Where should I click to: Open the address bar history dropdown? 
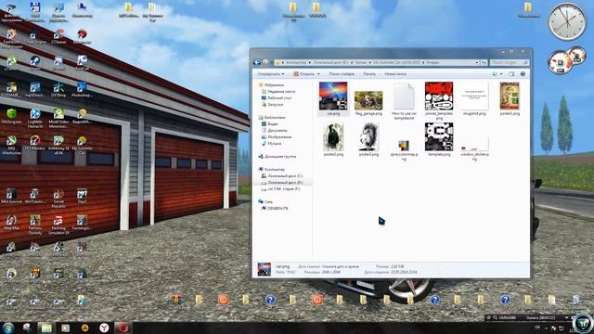pos(476,62)
